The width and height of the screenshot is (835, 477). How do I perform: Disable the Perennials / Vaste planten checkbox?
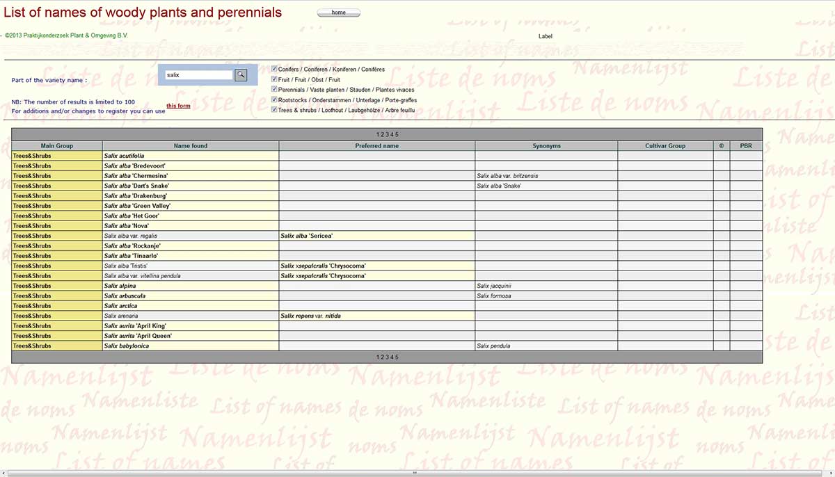tap(274, 89)
